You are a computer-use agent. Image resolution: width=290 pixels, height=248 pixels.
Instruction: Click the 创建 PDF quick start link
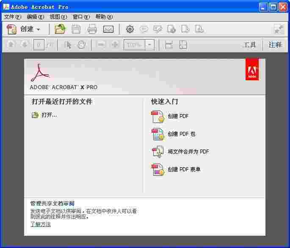click(x=178, y=116)
